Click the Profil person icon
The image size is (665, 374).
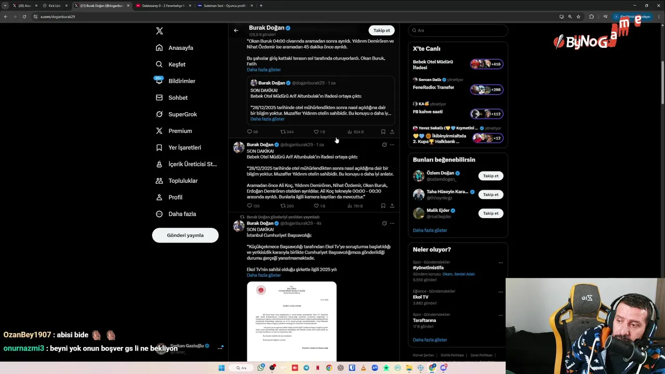(159, 197)
